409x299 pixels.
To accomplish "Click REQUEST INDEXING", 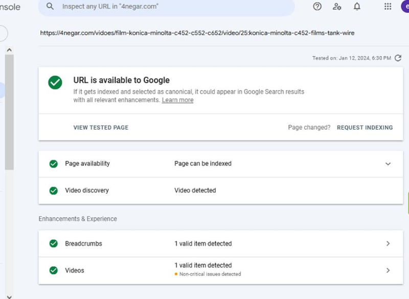I will point(365,128).
